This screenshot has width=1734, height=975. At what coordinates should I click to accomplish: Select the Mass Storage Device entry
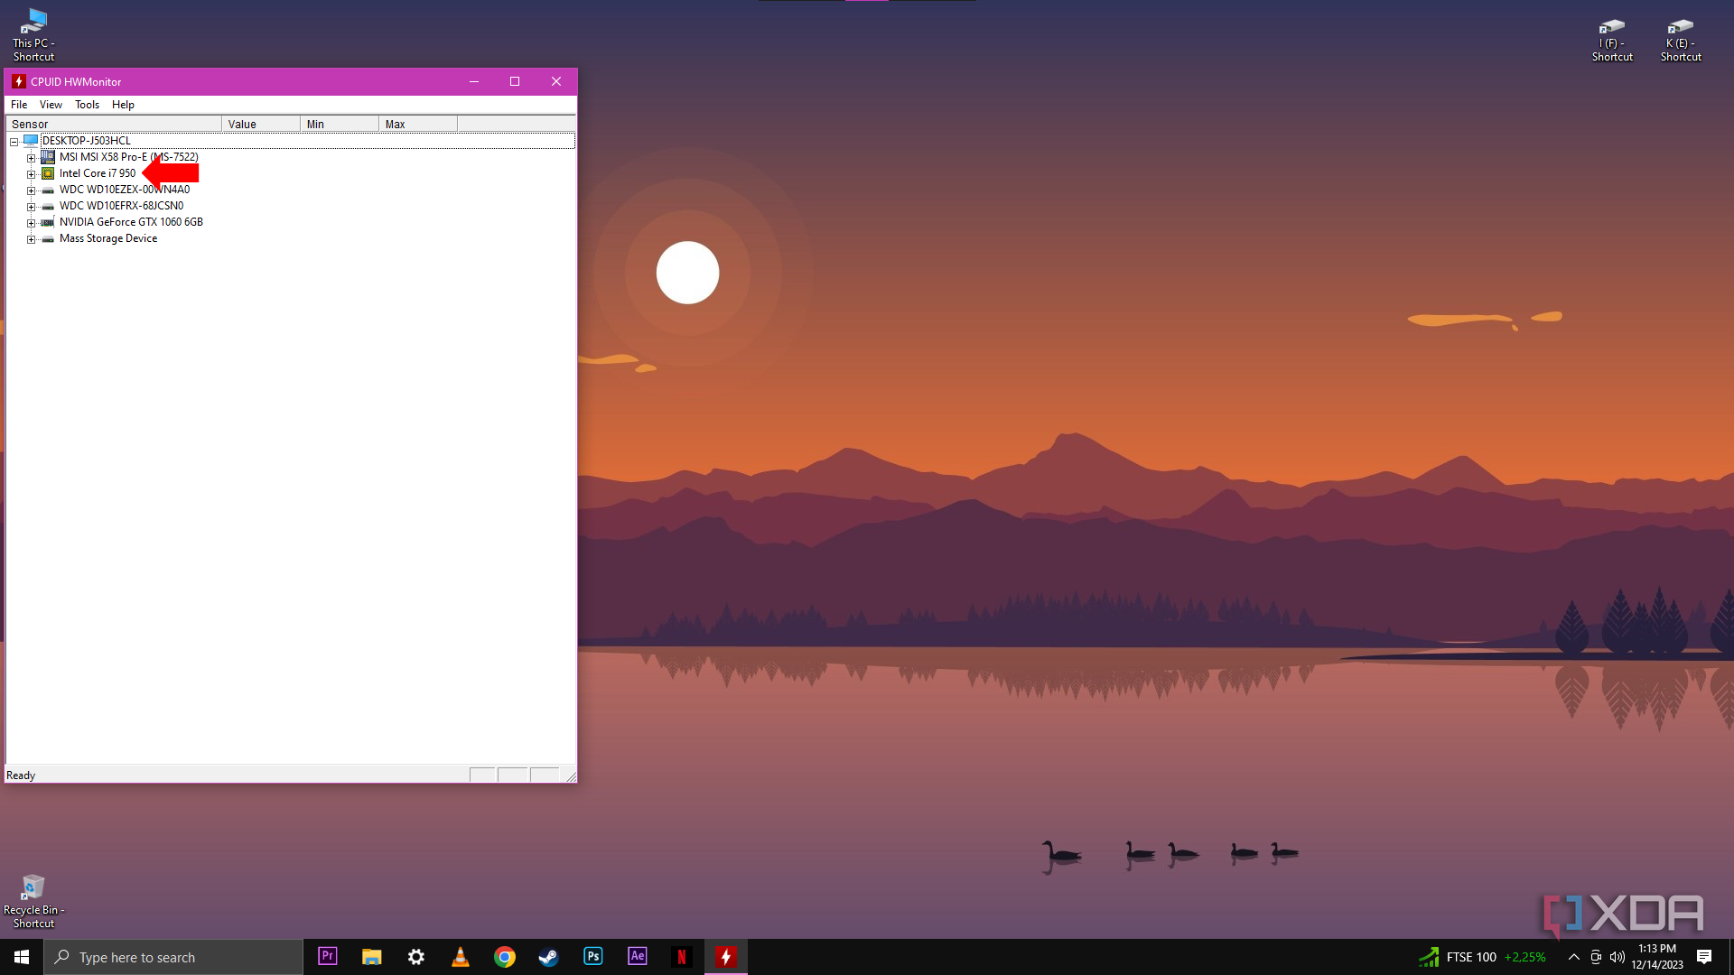[108, 238]
